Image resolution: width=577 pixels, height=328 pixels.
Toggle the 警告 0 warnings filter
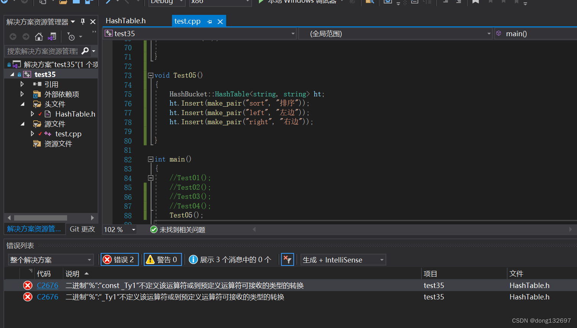[x=162, y=259]
